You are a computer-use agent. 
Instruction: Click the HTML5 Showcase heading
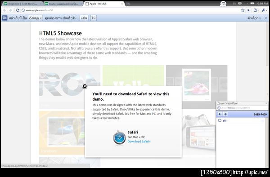pos(60,33)
